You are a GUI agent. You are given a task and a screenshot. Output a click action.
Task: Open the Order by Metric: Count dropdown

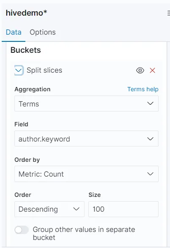86,174
